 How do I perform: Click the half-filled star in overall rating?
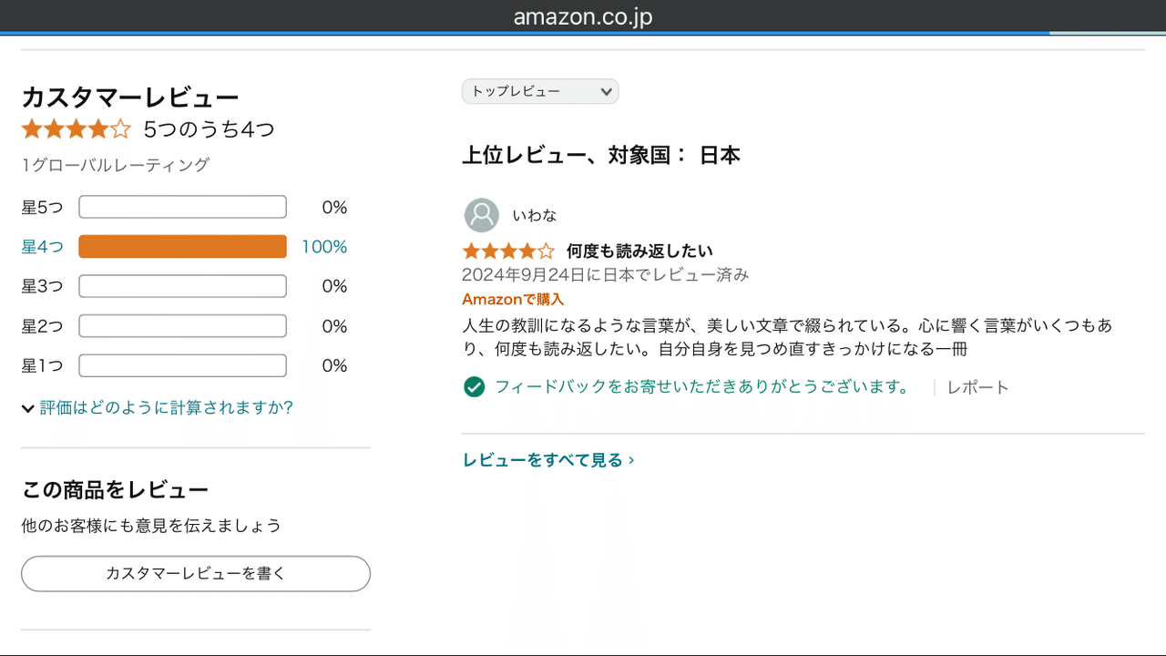[121, 128]
